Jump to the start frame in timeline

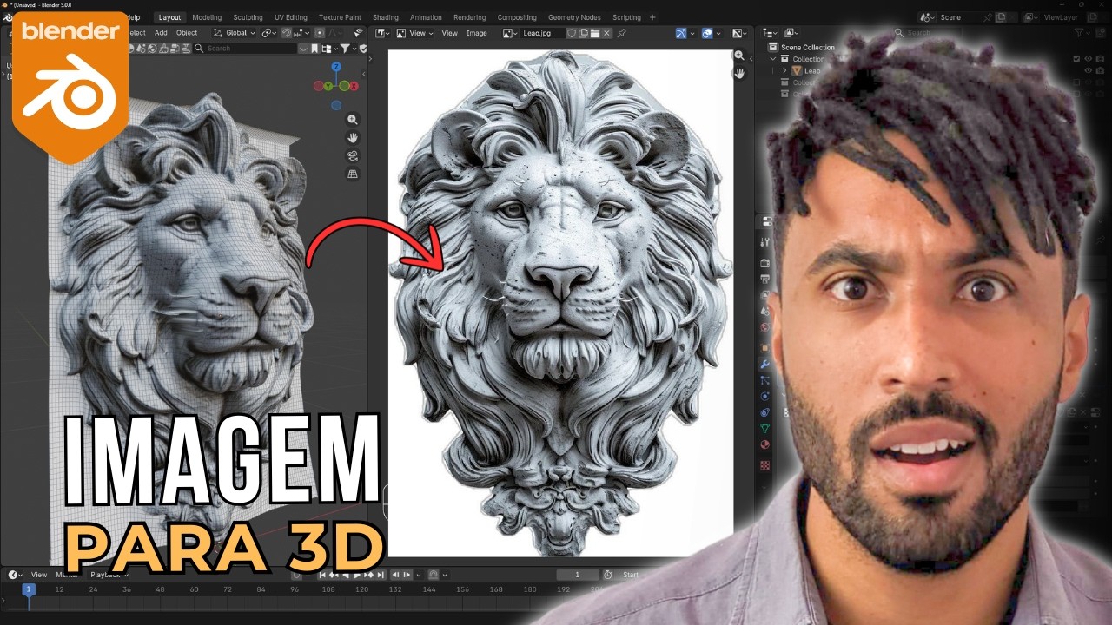tap(323, 575)
